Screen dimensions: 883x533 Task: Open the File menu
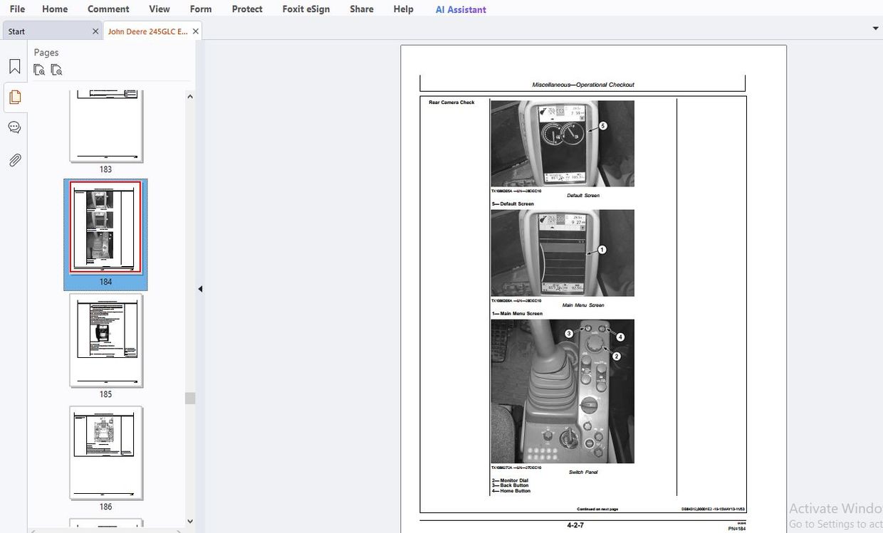click(x=16, y=9)
